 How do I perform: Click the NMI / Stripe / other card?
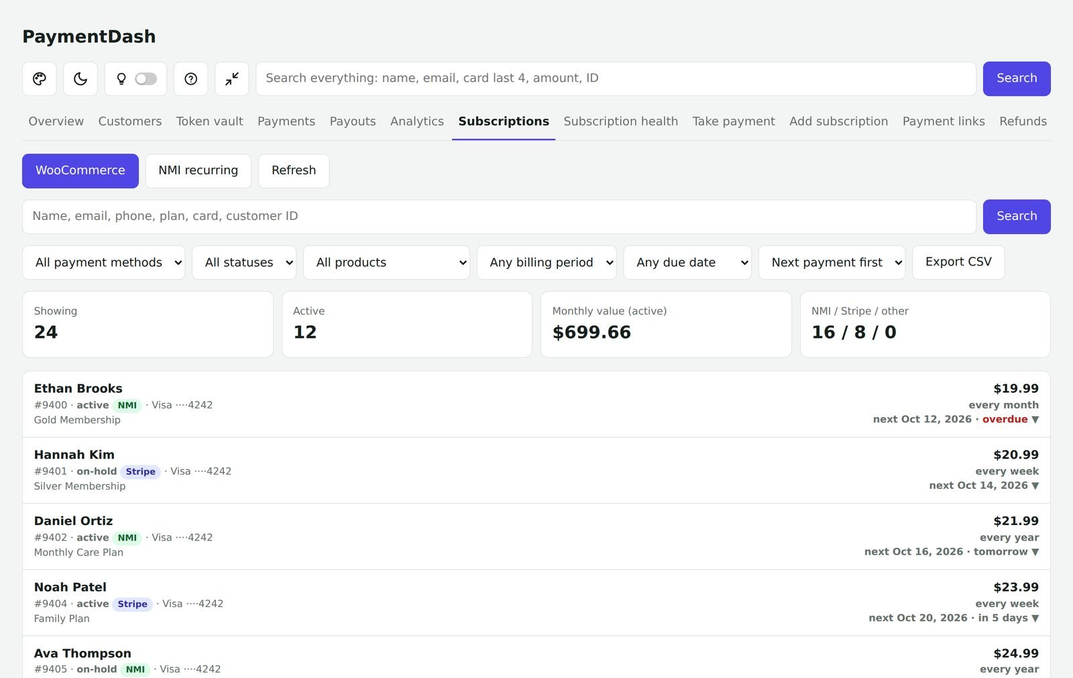(x=925, y=325)
